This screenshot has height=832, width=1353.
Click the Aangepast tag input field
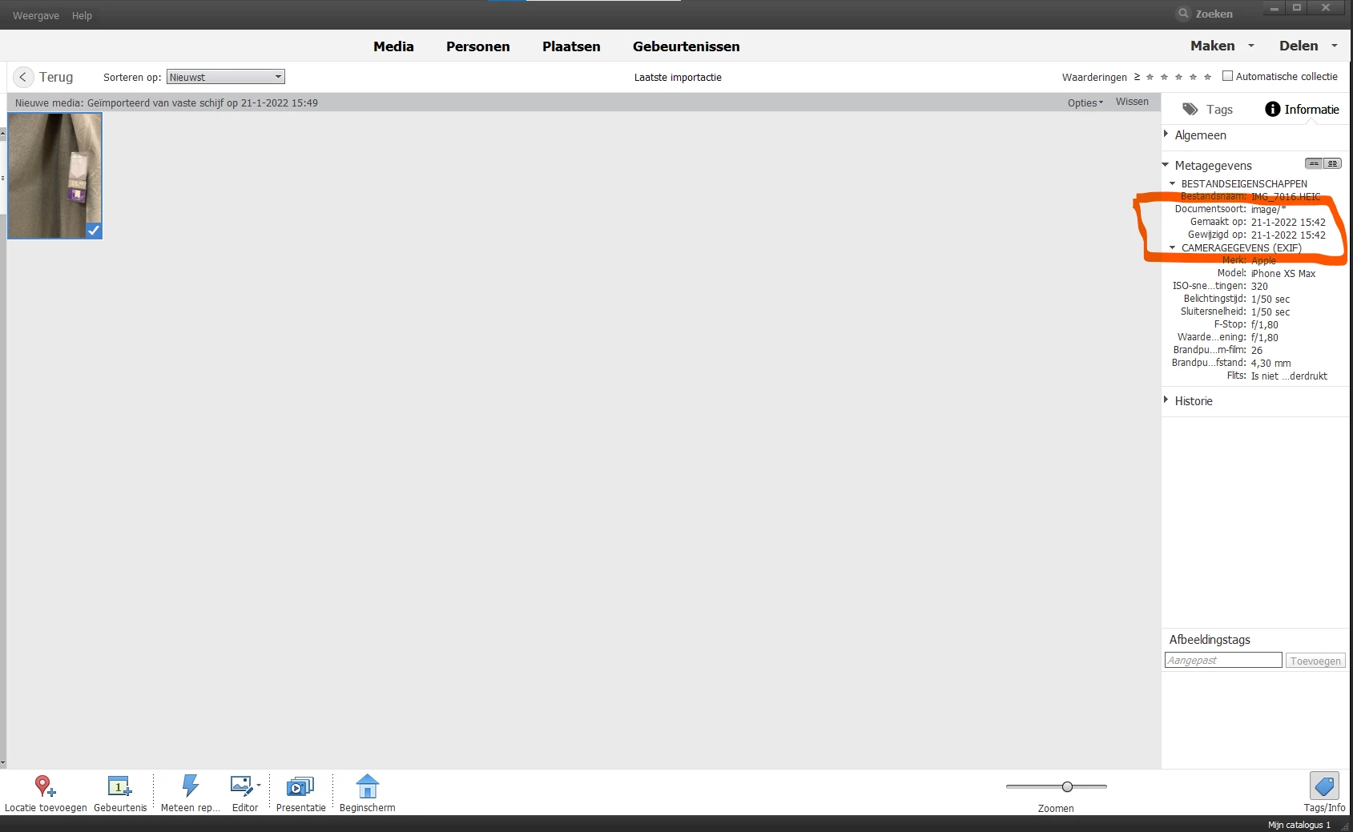1223,660
